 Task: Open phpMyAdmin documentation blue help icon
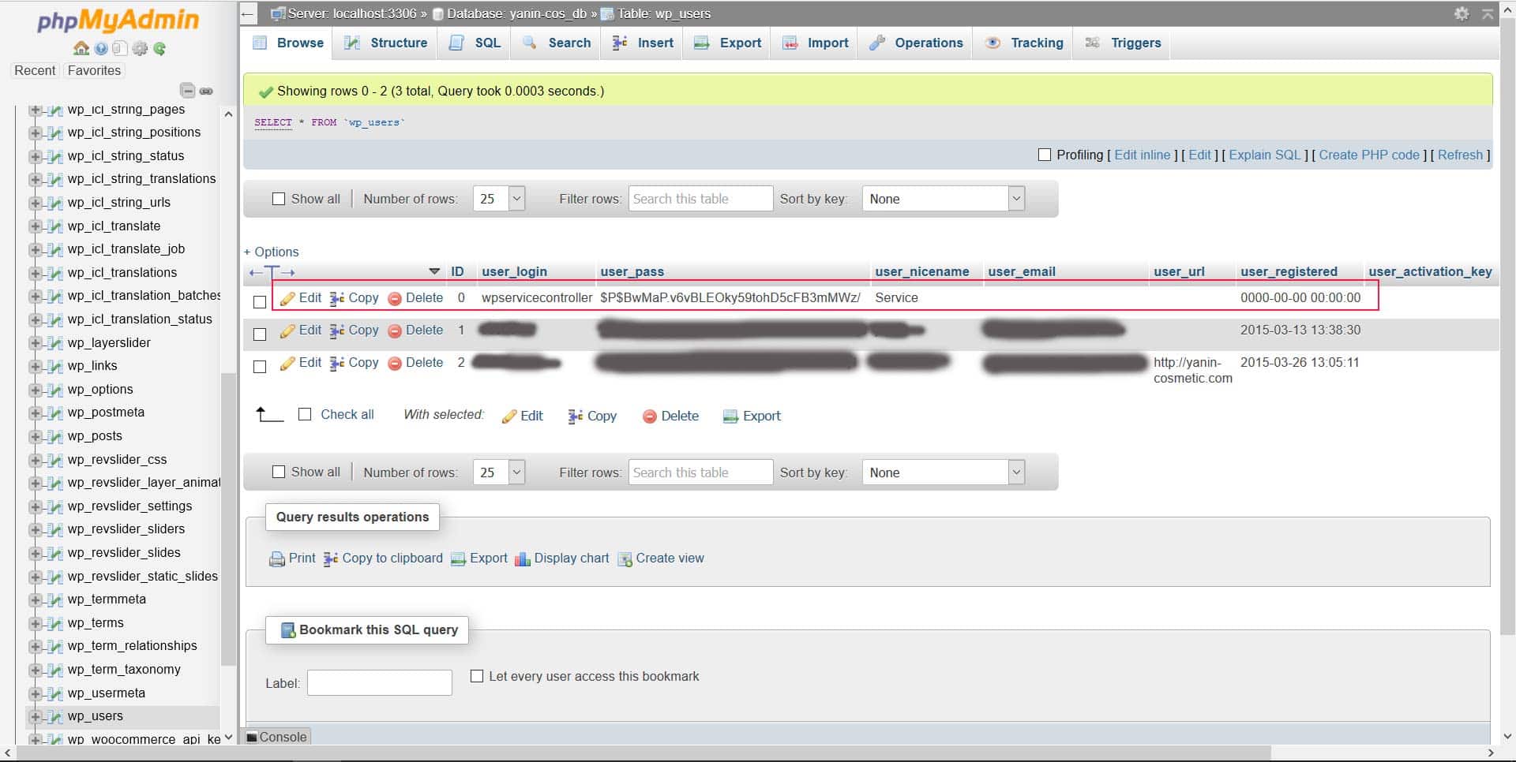pos(101,49)
